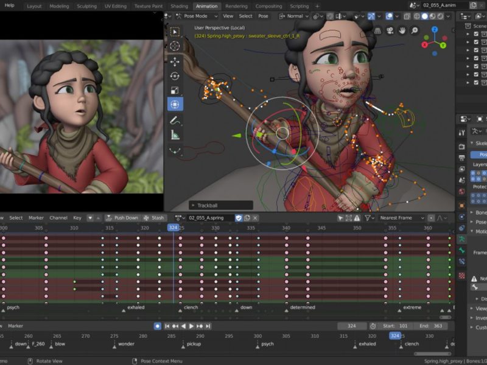Viewport: 487px width, 365px height.
Task: Toggle viewport overlays
Action: pyautogui.click(x=389, y=16)
